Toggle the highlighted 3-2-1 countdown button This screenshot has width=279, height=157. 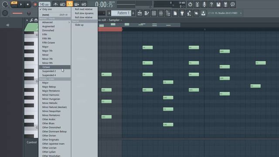(70, 4)
